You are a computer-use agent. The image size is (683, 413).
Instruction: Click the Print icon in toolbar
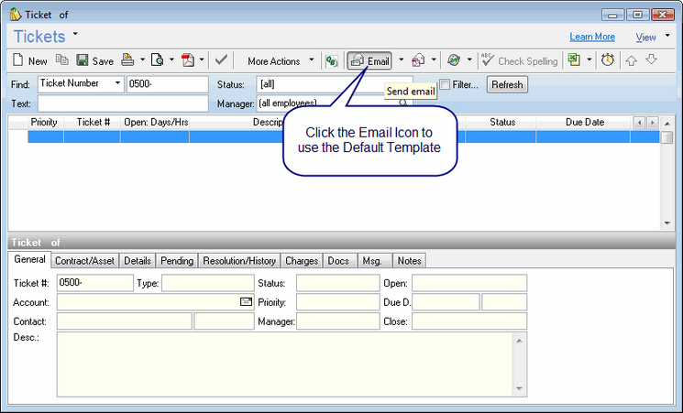(128, 61)
